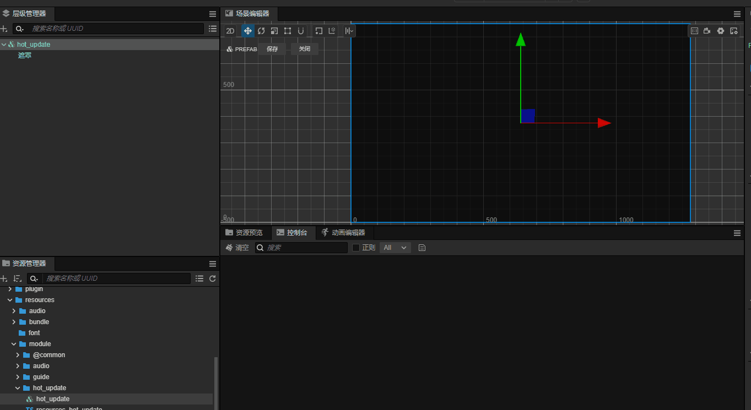The width and height of the screenshot is (751, 410).
Task: Click the 保存 prefab button
Action: click(272, 49)
